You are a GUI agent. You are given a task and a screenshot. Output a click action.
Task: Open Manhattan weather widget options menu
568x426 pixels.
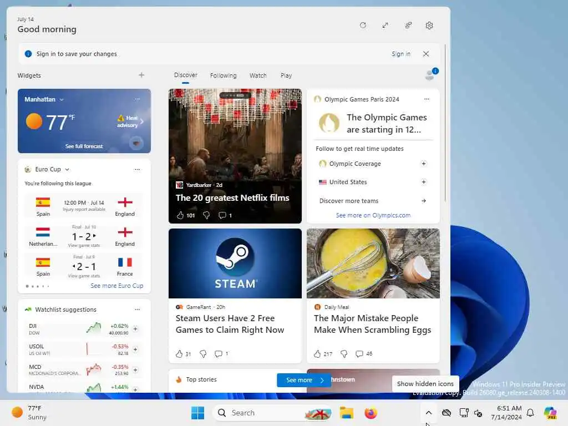137,99
